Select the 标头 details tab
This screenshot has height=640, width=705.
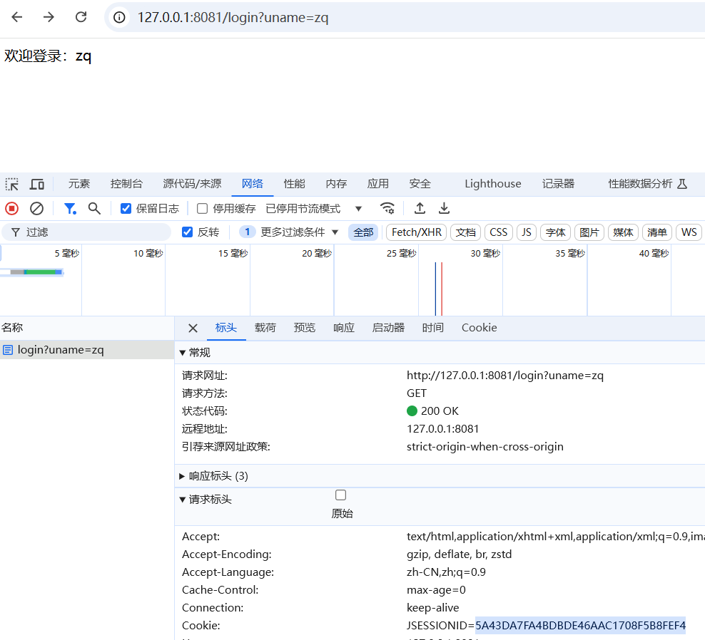[226, 328]
